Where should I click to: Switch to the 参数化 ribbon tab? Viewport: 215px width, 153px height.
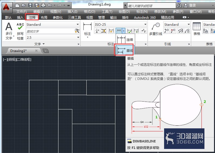[x=58, y=17]
